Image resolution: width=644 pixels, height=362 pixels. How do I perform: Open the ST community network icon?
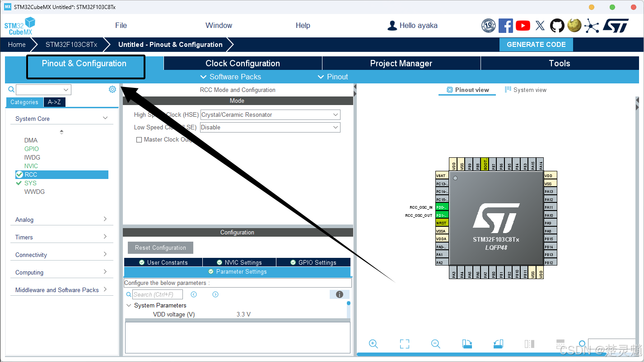click(592, 26)
